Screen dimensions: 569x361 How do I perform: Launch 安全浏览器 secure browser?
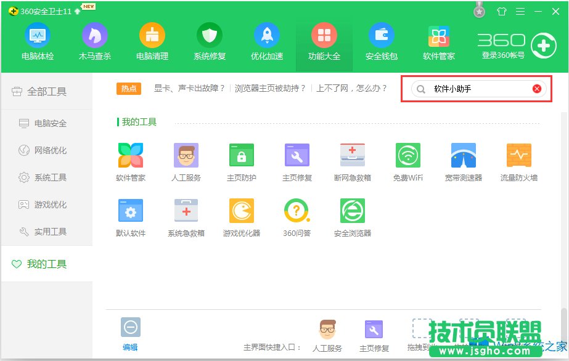[x=352, y=216]
